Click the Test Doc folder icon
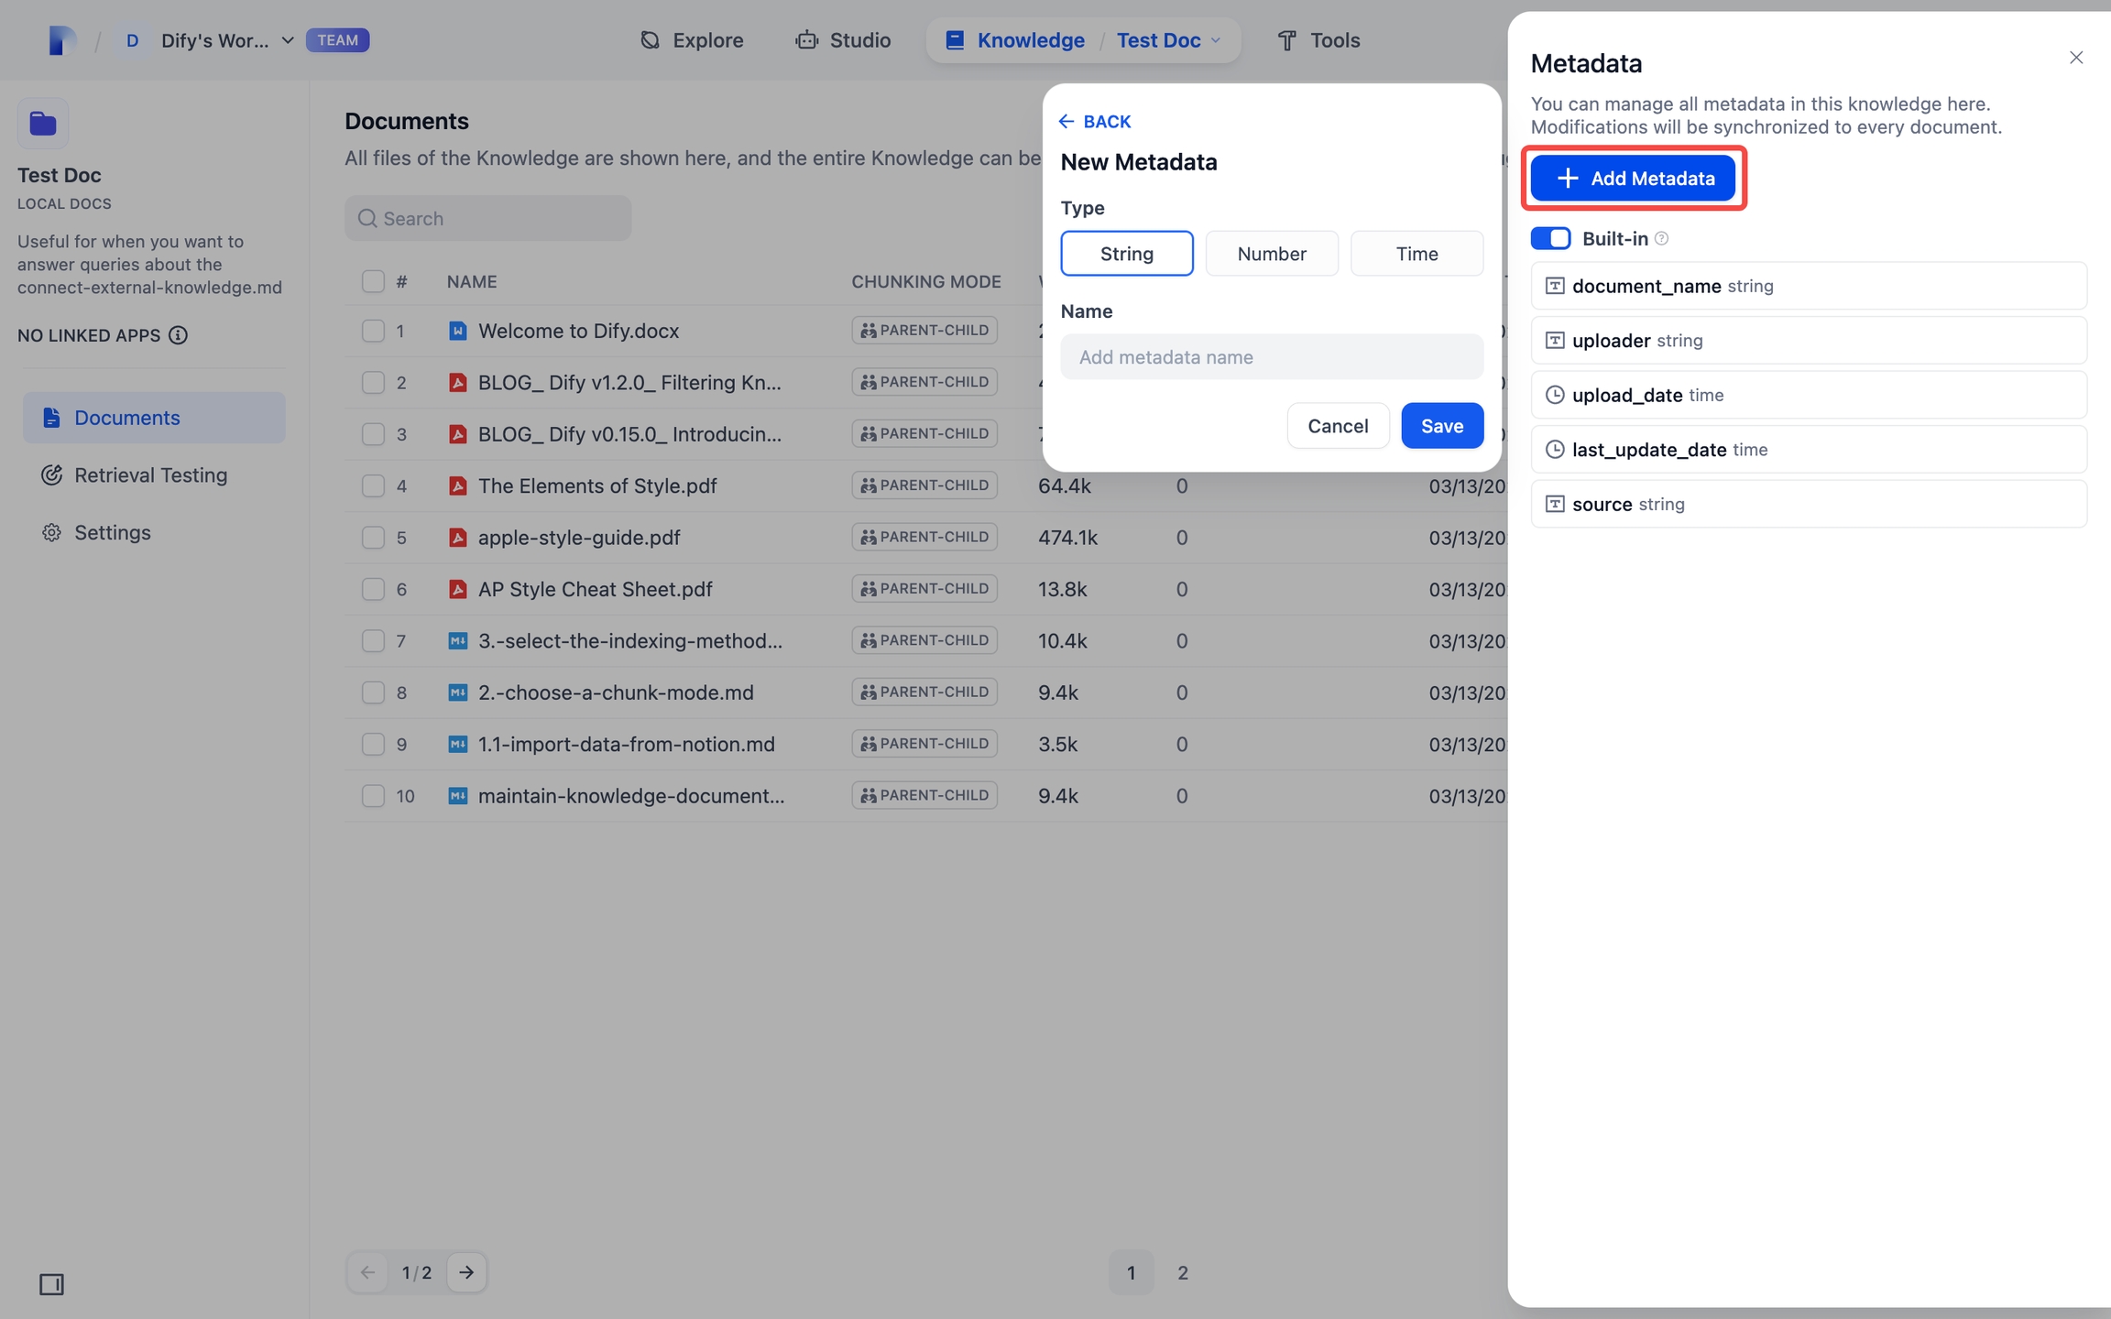The width and height of the screenshot is (2111, 1319). (43, 124)
